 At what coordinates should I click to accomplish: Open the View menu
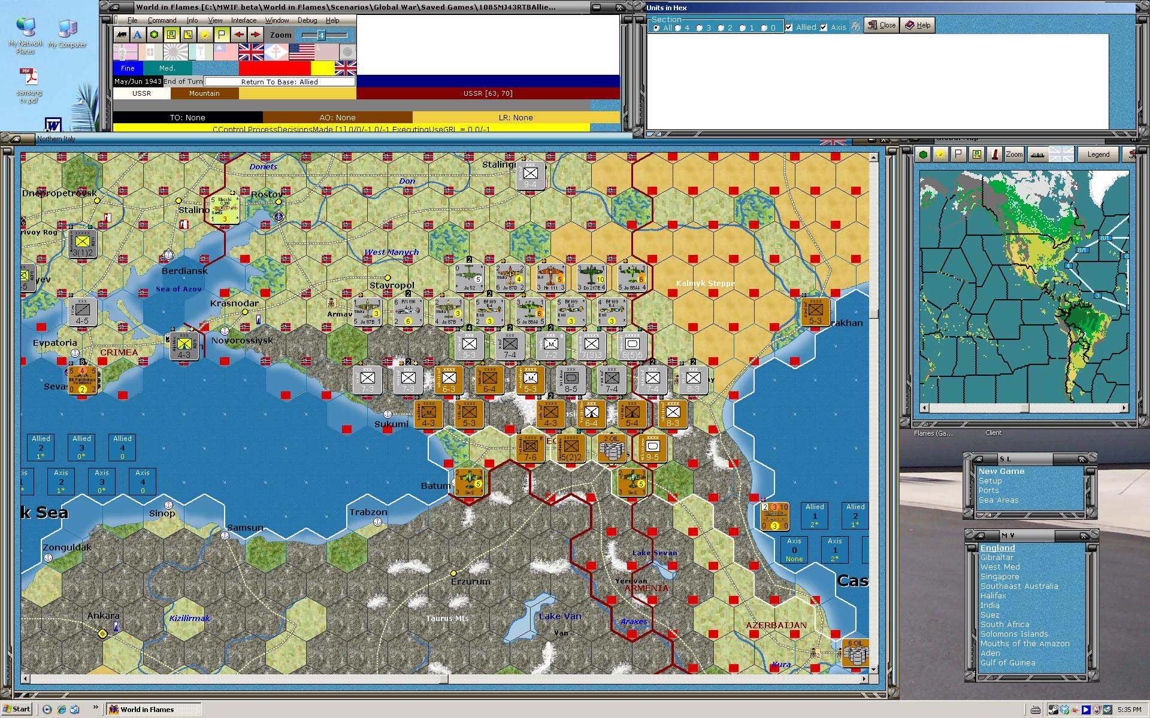[215, 20]
